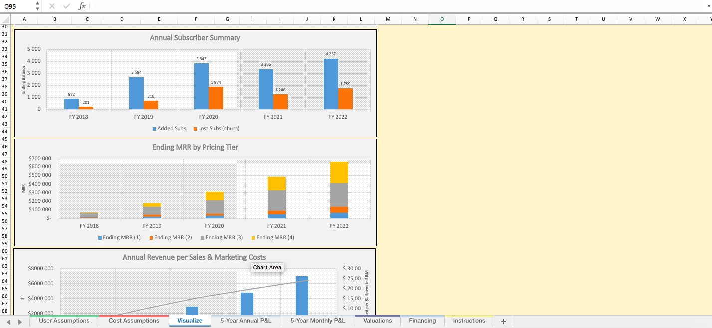Click the FY 2018 Added Subs bar (882)
712x328 pixels.
point(71,104)
